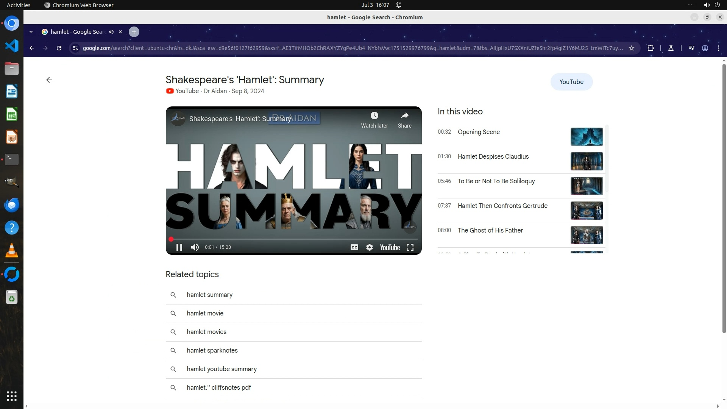Open the Activities overview

19,5
